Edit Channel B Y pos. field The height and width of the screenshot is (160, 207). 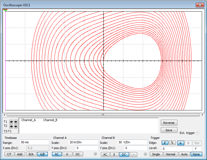[136, 148]
